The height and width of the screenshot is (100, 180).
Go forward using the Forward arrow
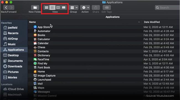pos(12,8)
